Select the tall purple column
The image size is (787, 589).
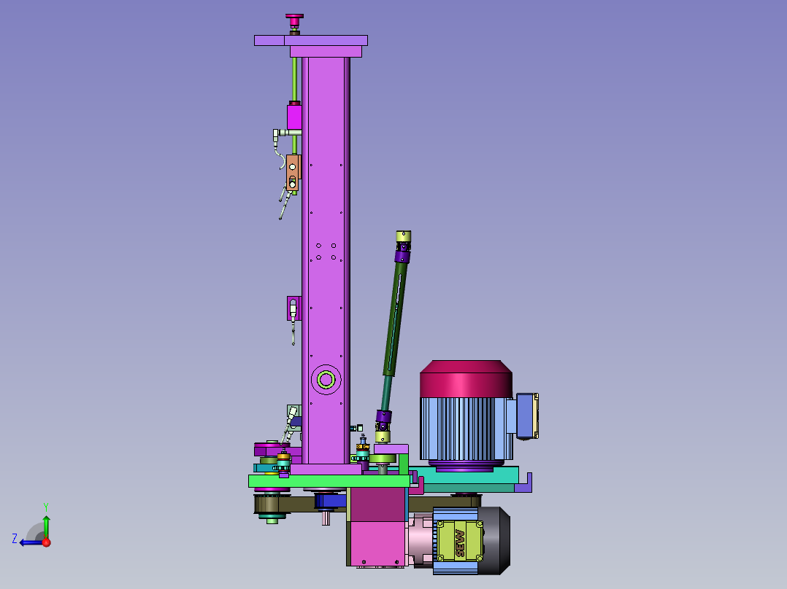(326, 260)
